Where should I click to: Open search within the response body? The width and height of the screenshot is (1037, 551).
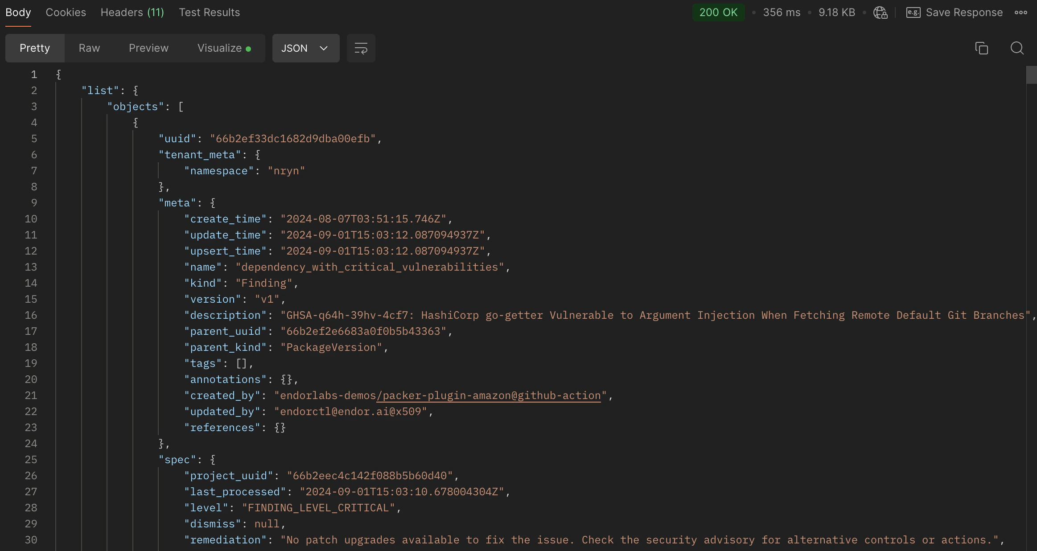1018,48
